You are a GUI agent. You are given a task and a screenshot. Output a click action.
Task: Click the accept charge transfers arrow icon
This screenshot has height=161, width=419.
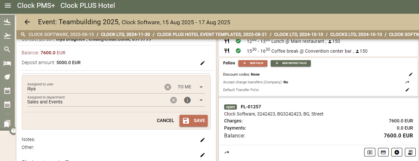click(x=407, y=82)
